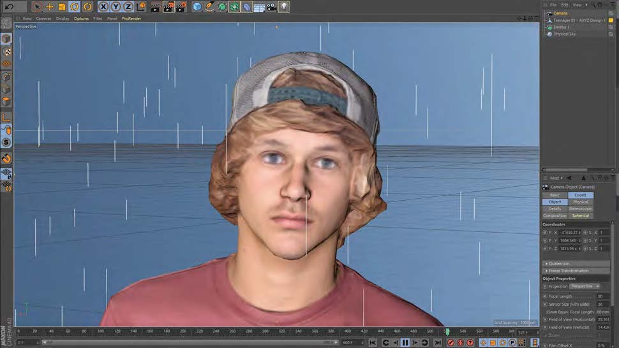Switch to Object attribute tab

(555, 202)
